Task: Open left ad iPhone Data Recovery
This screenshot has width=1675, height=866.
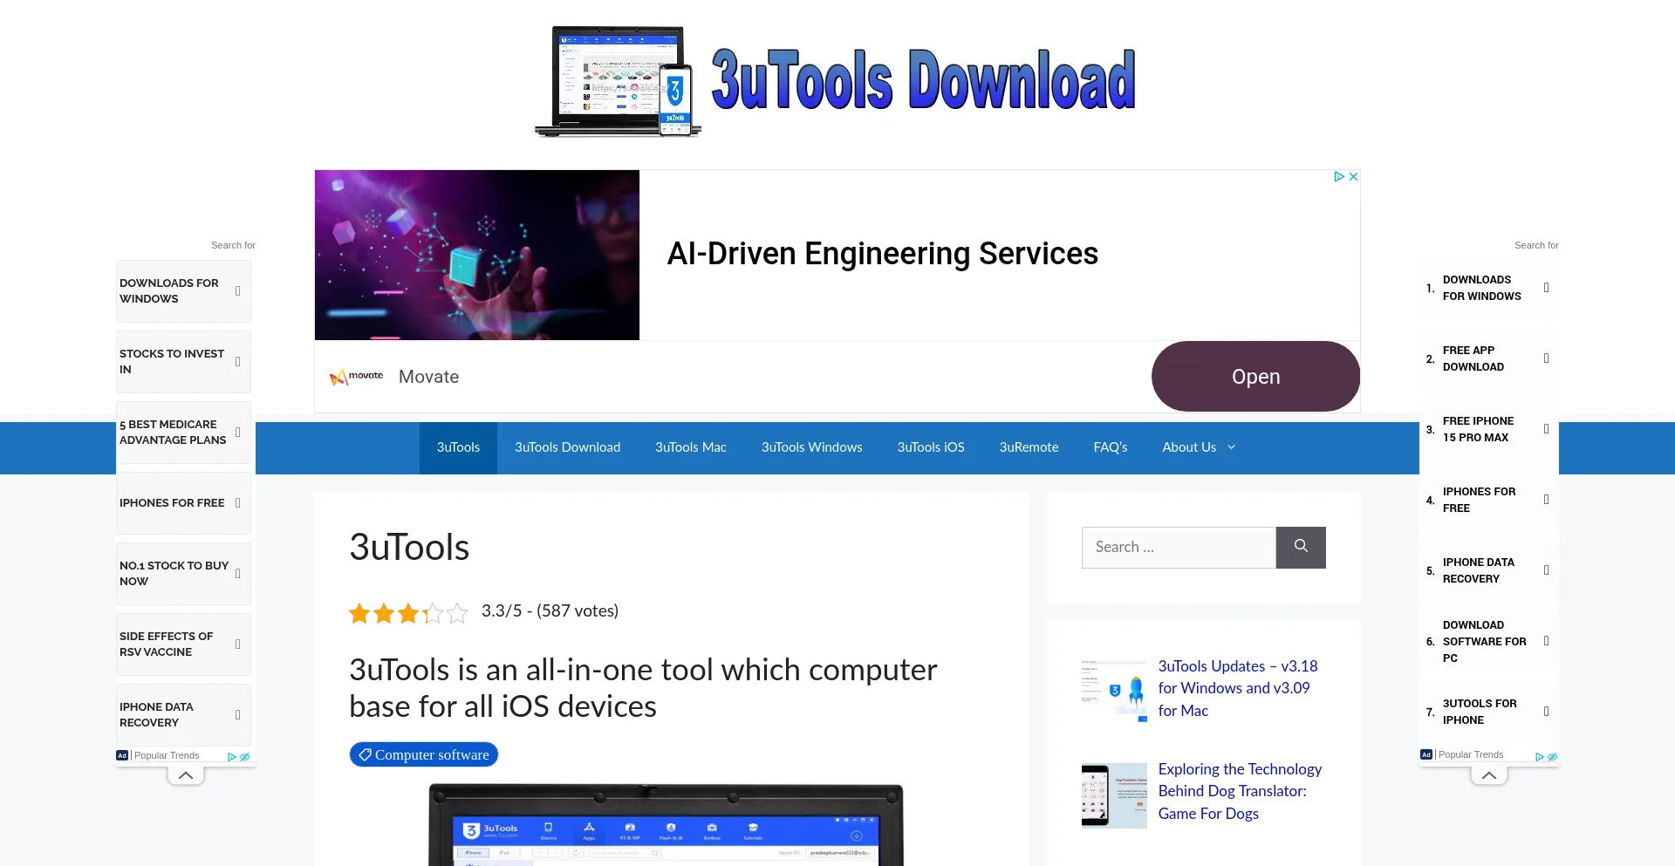Action: 183,715
